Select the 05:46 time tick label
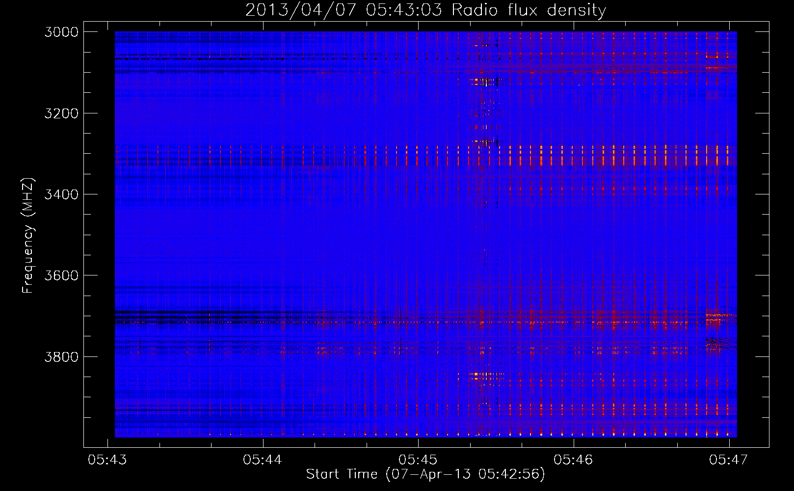The height and width of the screenshot is (491, 794). (573, 460)
